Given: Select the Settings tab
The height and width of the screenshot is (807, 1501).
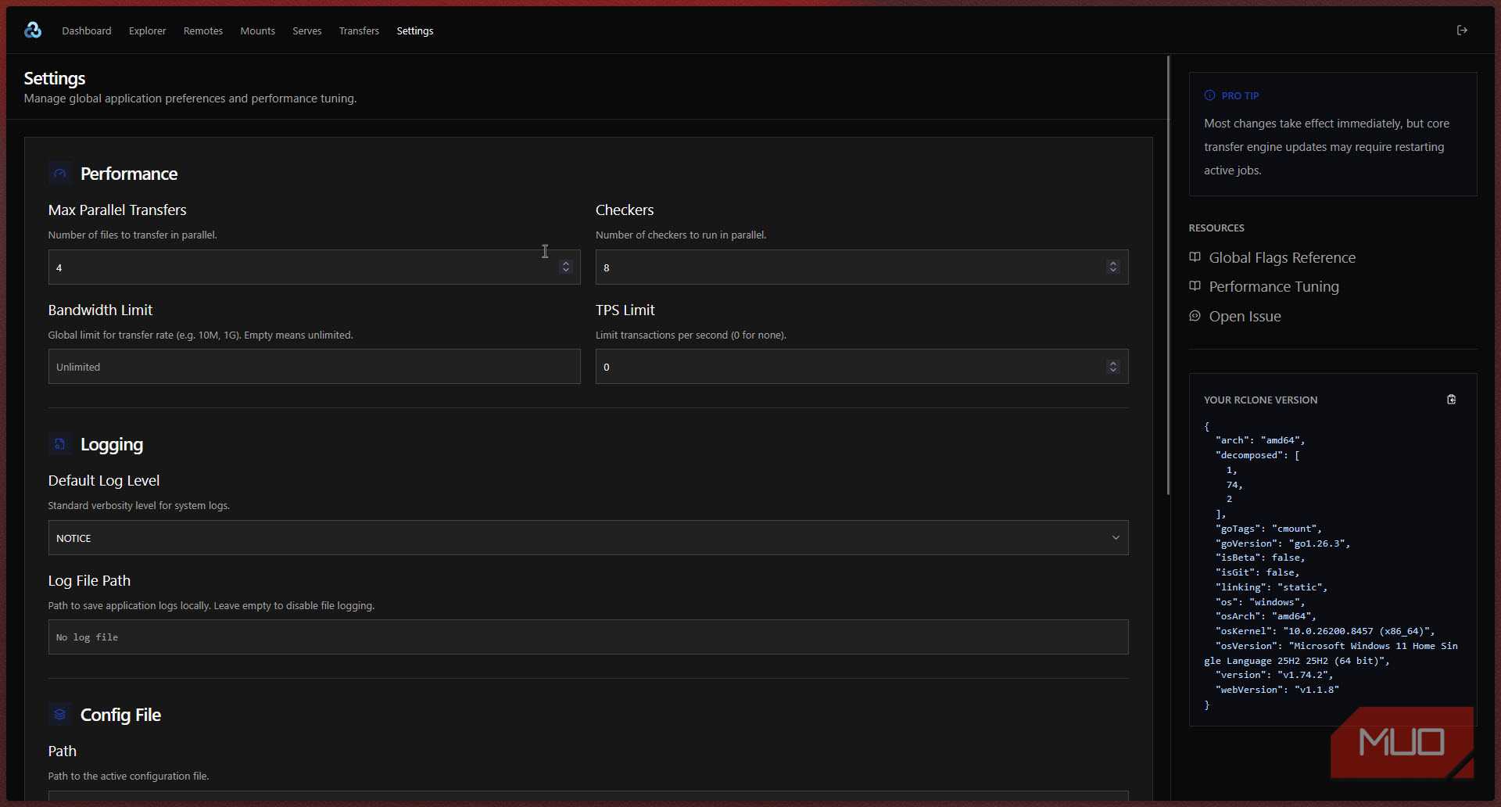Looking at the screenshot, I should (415, 30).
